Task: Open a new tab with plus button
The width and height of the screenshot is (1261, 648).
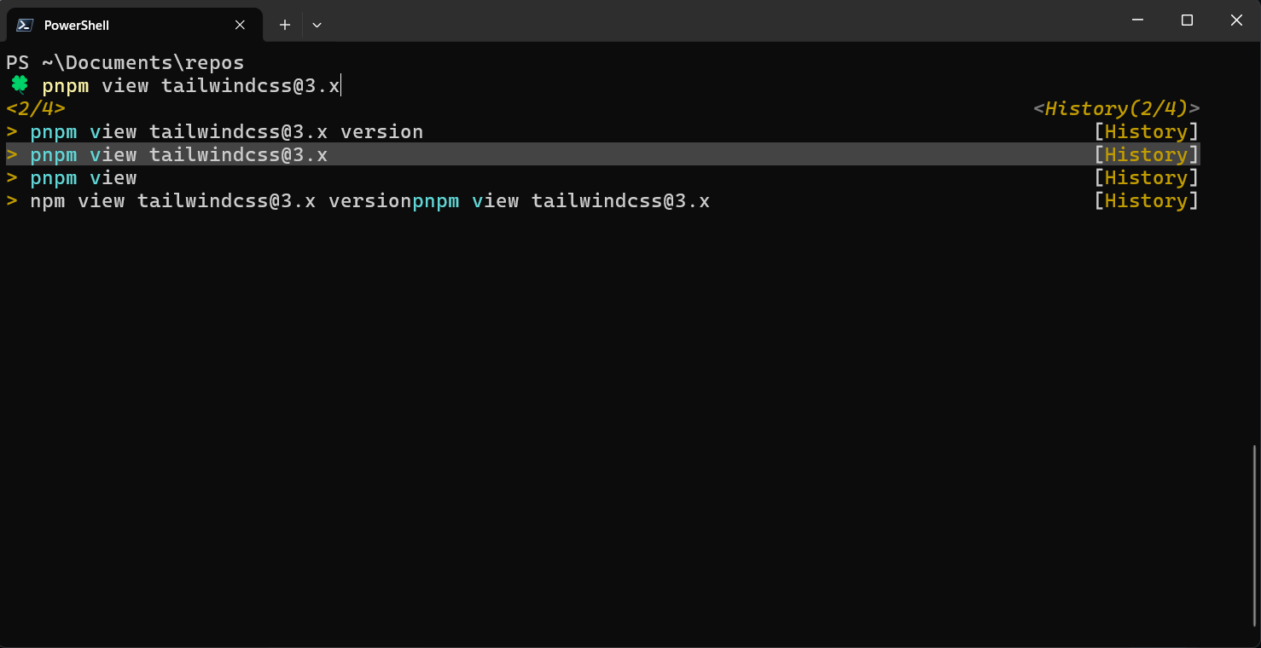Action: (x=285, y=25)
